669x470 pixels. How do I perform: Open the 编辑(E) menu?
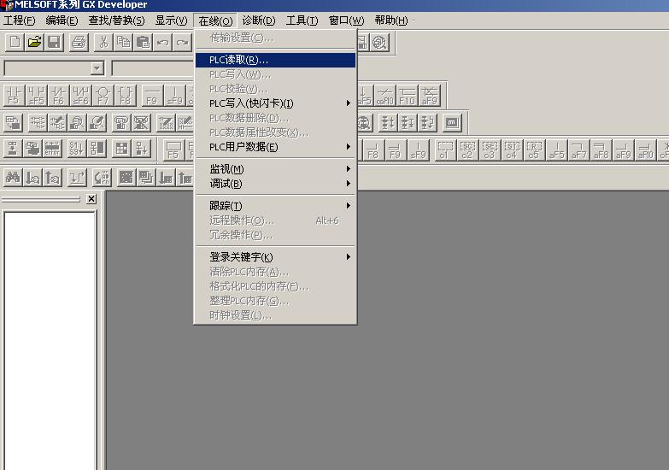coord(62,21)
